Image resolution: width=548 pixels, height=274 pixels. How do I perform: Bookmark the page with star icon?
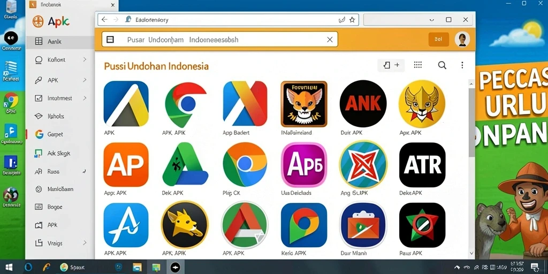(352, 20)
